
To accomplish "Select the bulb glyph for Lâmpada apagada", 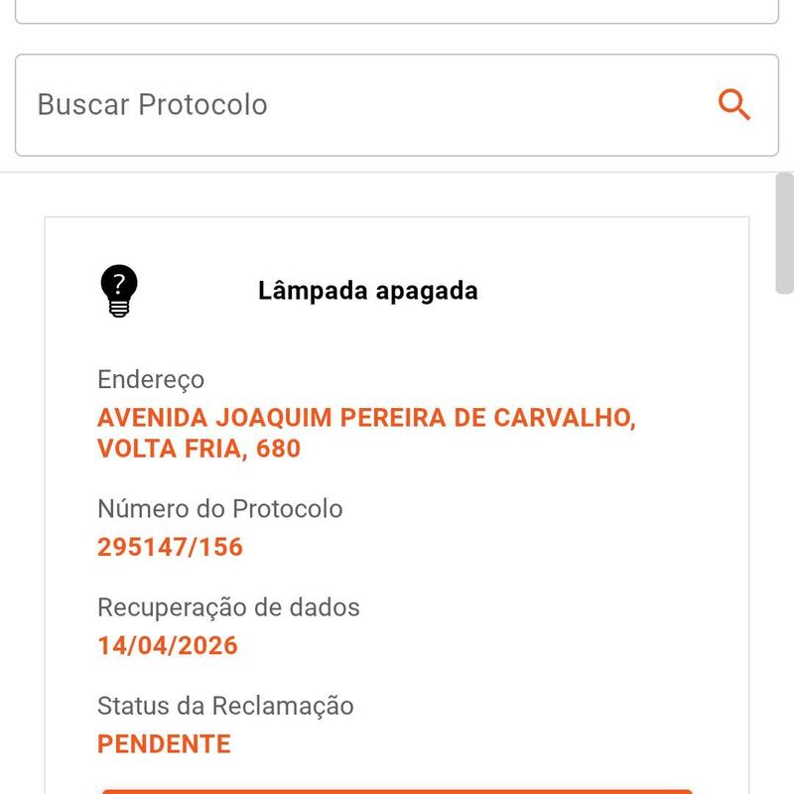I will (118, 292).
